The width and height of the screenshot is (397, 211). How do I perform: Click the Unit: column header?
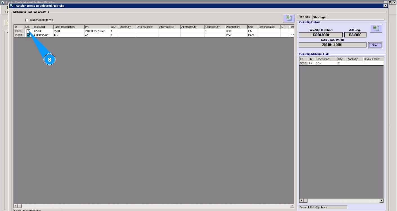coord(252,27)
